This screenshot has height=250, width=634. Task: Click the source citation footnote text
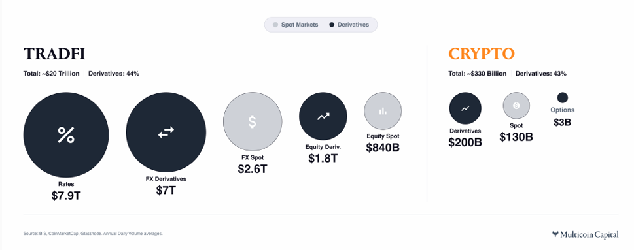pos(93,234)
